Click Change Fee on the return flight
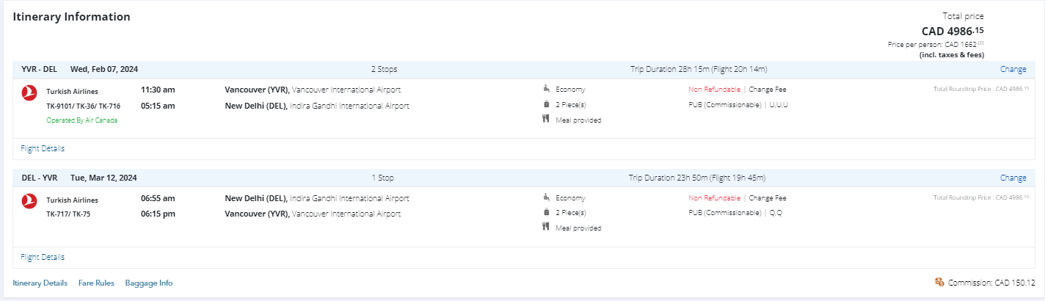 (768, 197)
